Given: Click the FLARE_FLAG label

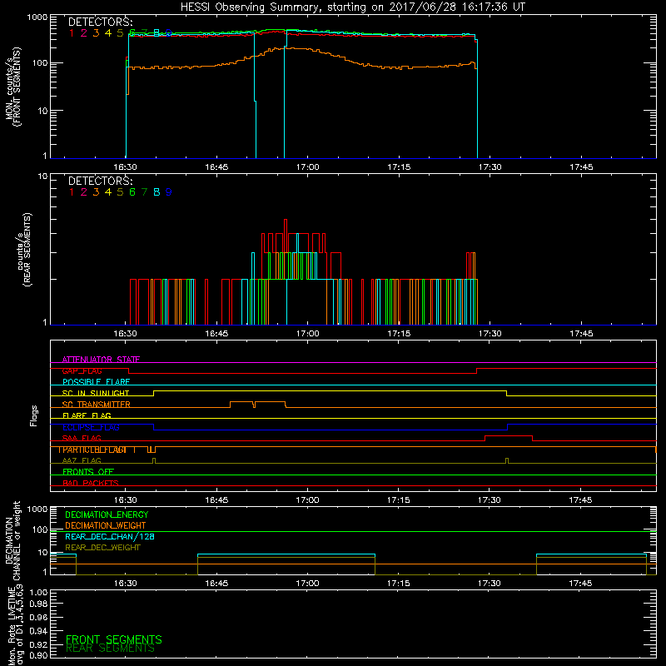Looking at the screenshot, I should (87, 415).
